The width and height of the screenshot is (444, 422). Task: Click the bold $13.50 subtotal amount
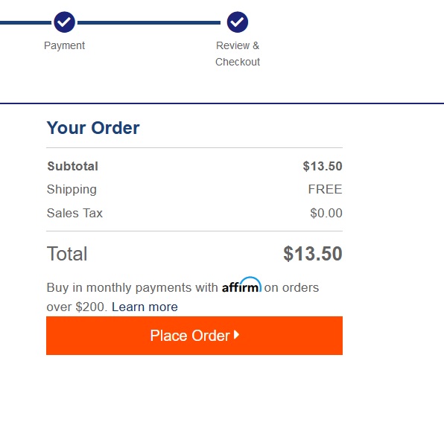pos(323,166)
